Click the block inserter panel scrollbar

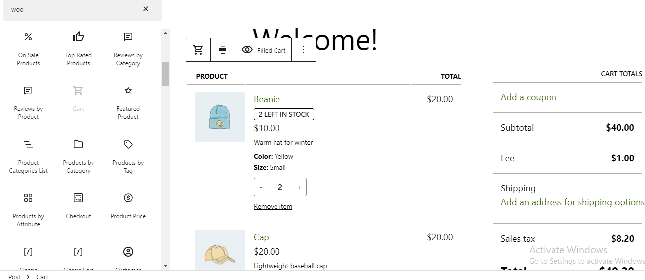165,74
